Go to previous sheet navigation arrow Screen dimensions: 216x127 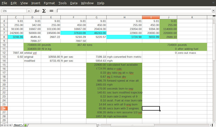click(5, 125)
